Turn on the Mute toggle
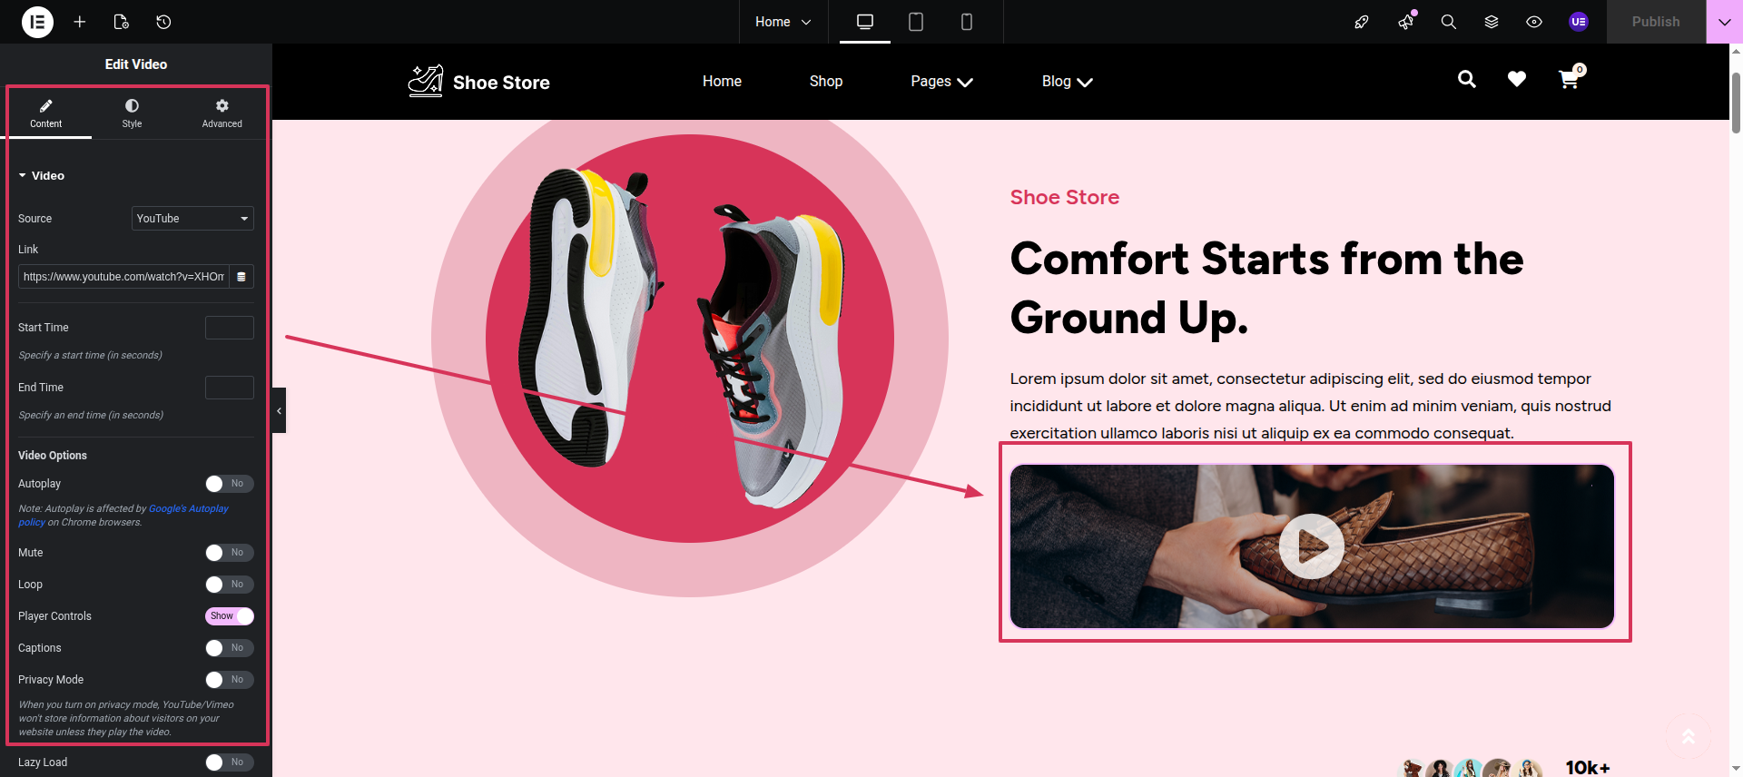The width and height of the screenshot is (1743, 777). click(x=229, y=553)
